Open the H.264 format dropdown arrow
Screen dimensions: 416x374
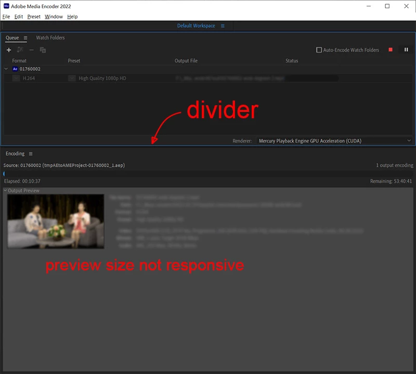tap(16, 78)
